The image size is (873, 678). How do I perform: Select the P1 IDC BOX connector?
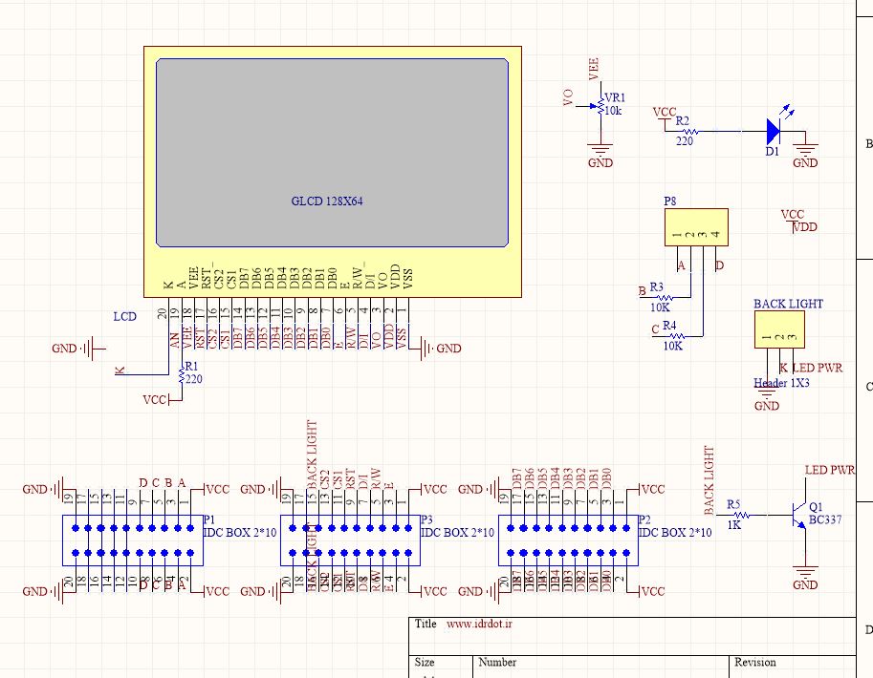coord(132,540)
